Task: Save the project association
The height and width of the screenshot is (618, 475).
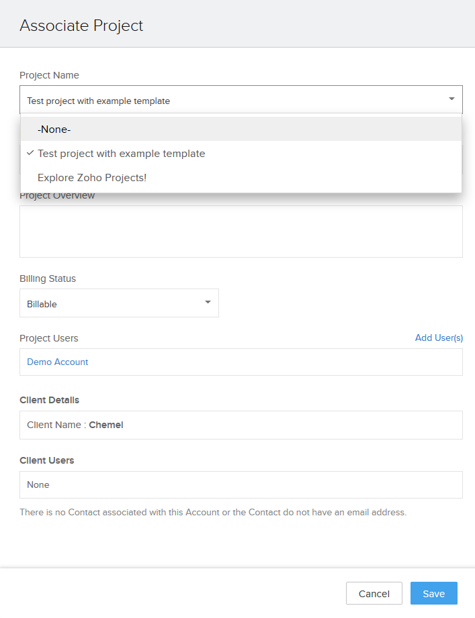Action: coord(433,594)
